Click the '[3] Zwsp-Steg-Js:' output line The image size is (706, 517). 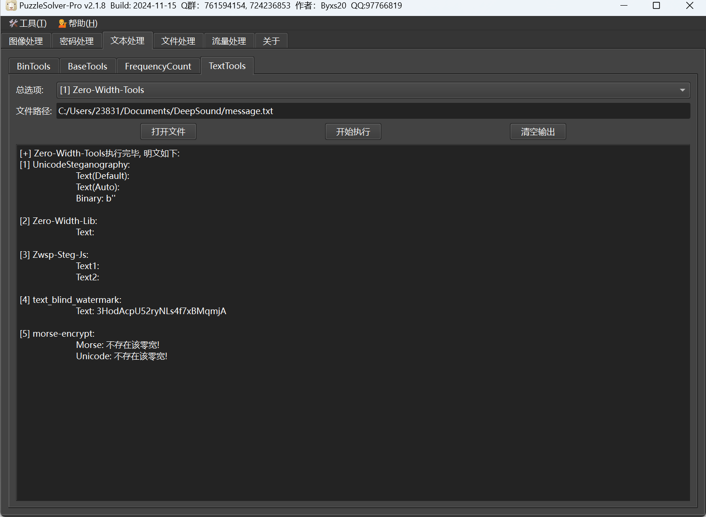coord(54,255)
